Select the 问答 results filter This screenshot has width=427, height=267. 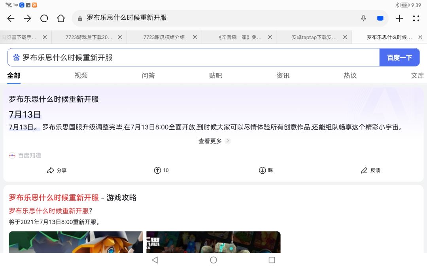(x=148, y=76)
